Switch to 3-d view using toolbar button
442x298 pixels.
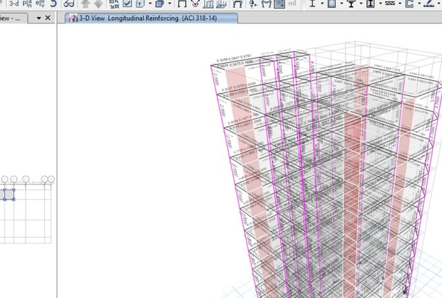15,3
